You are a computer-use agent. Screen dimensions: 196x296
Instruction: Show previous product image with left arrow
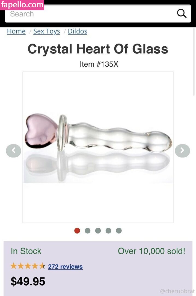click(x=13, y=151)
